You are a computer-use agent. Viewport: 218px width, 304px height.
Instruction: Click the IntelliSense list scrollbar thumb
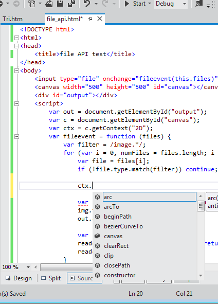[x=201, y=206]
